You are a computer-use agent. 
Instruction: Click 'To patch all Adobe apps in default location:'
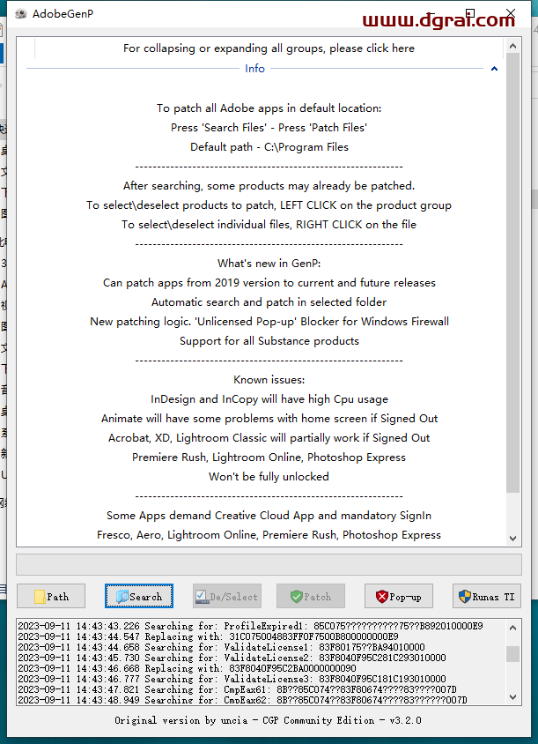click(269, 108)
